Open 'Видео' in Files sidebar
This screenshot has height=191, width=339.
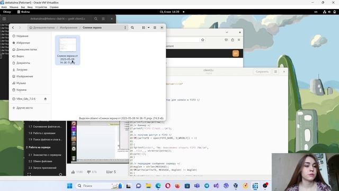(19, 56)
